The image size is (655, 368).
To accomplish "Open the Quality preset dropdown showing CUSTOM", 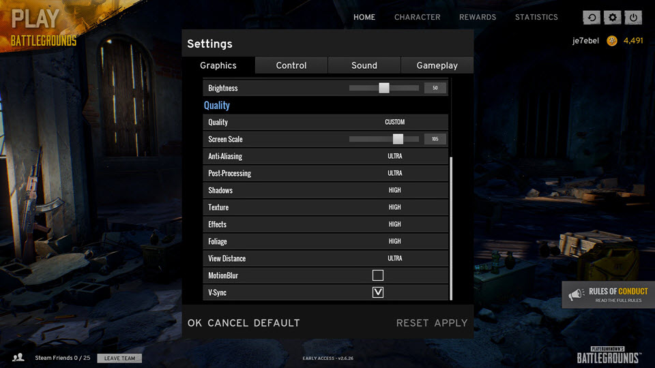I will coord(395,122).
